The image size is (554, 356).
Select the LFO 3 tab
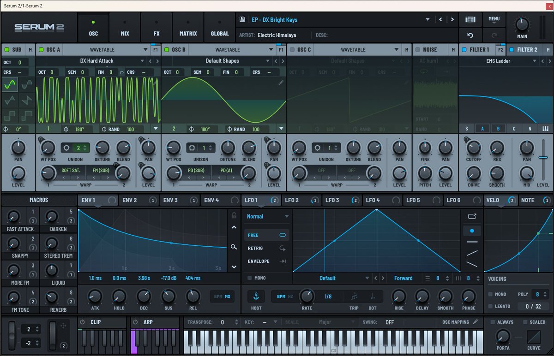(x=342, y=200)
